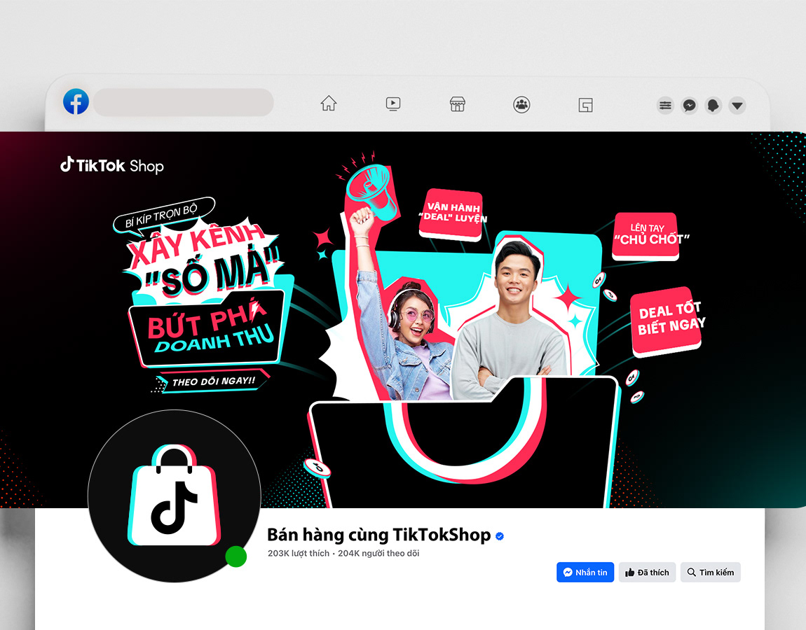Click the 203K lượt thích count
This screenshot has width=806, height=630.
point(298,553)
